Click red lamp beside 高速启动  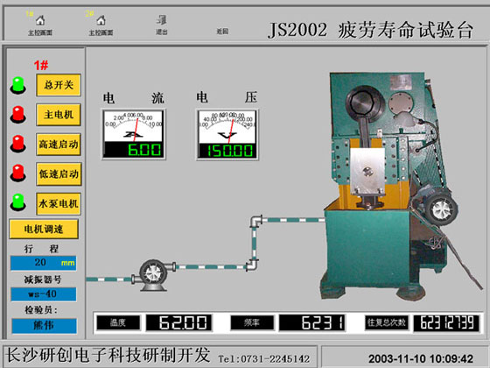(18, 144)
